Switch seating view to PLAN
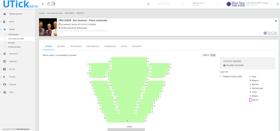The image size is (280, 131). [x=213, y=55]
